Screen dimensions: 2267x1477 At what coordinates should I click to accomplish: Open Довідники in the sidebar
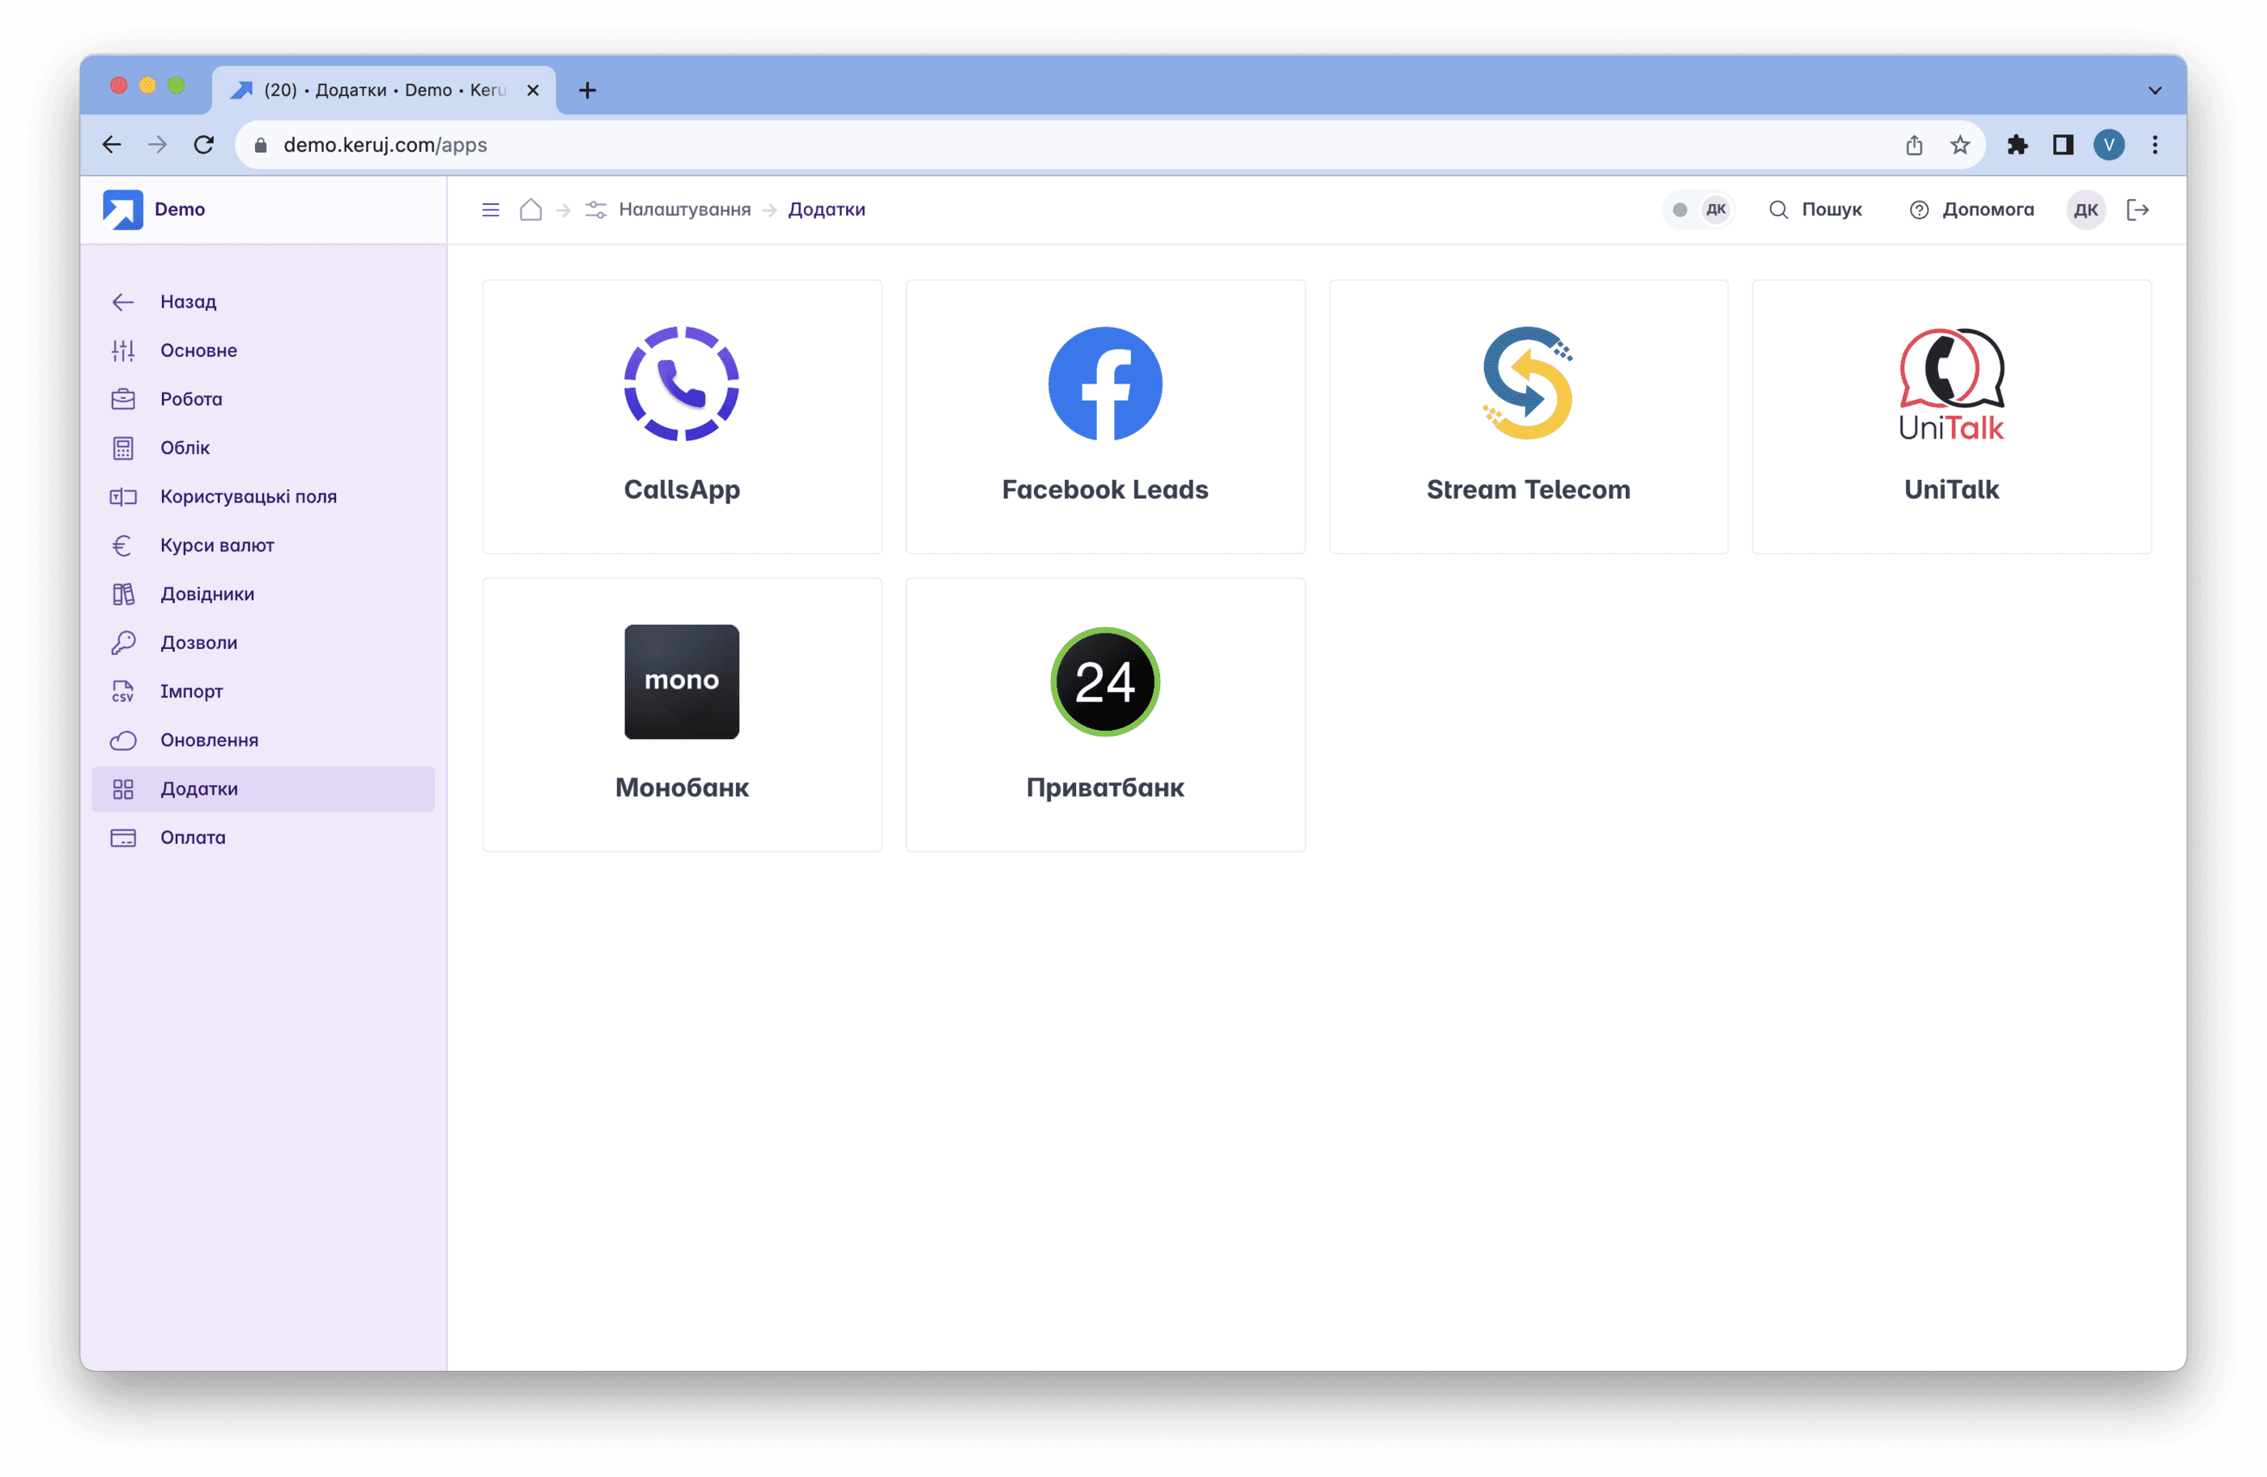[263, 594]
